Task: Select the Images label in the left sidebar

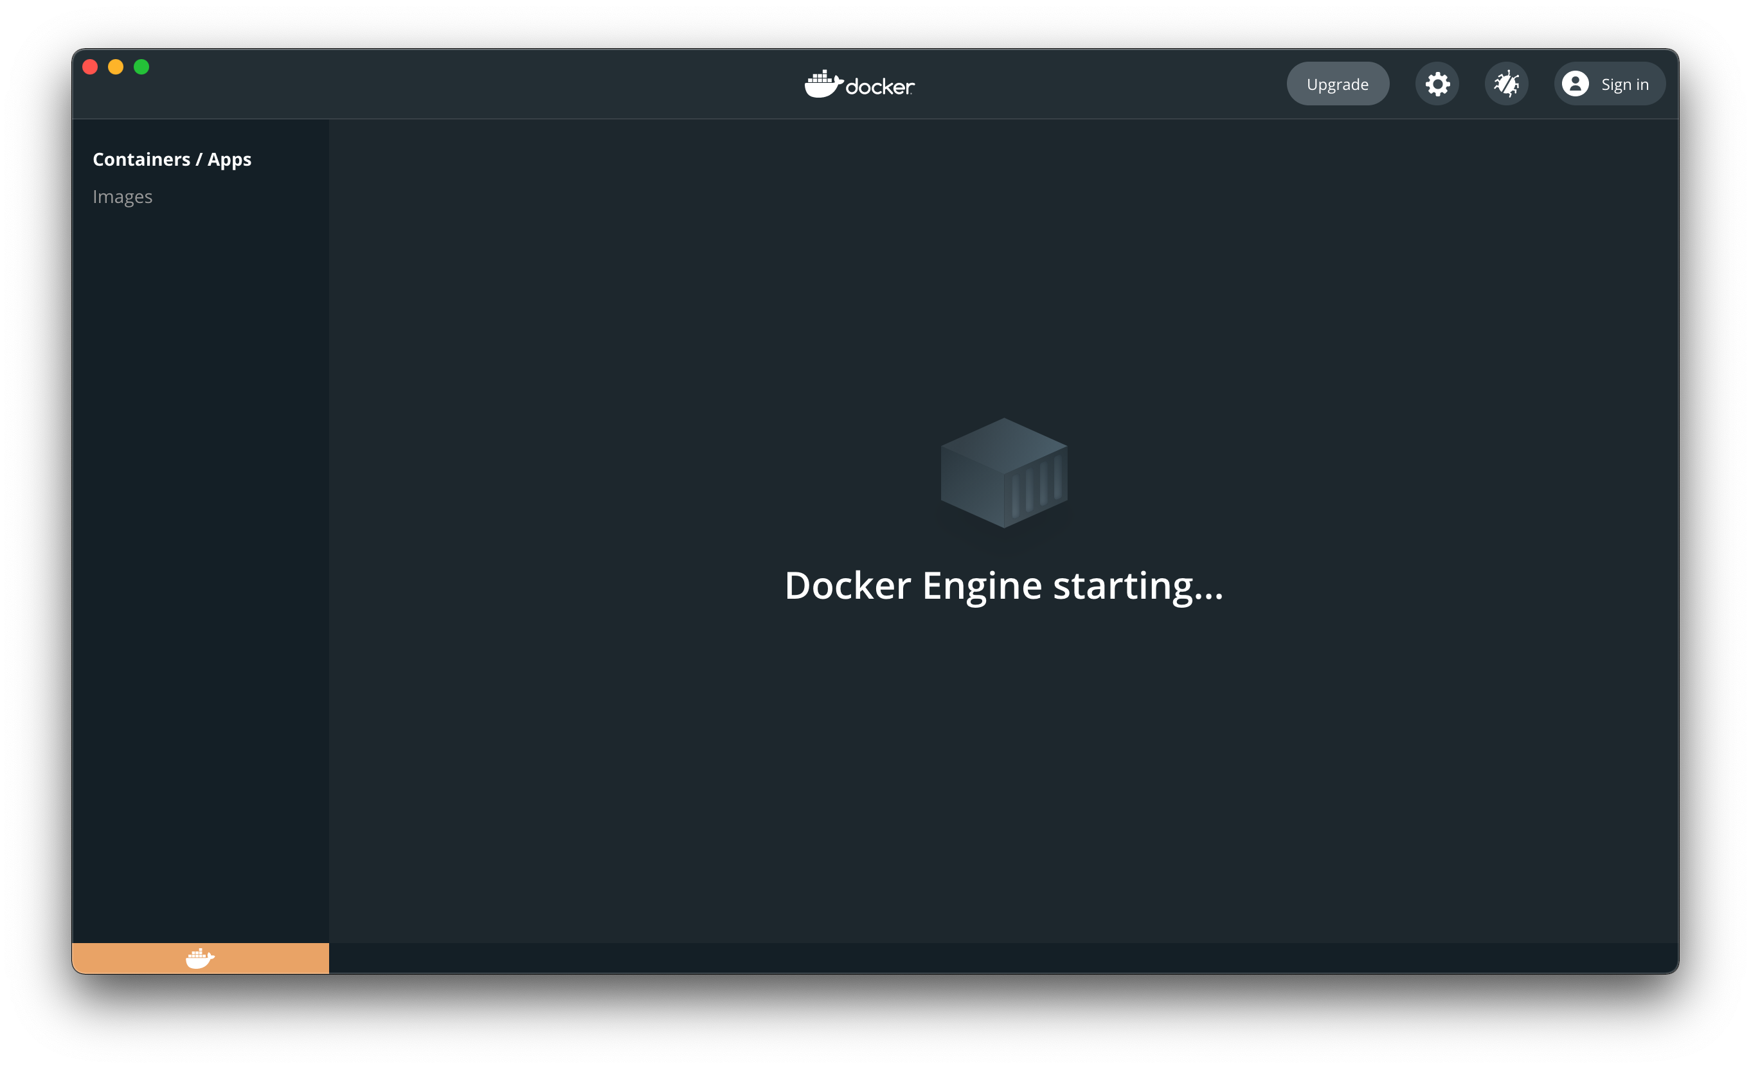Action: tap(122, 196)
